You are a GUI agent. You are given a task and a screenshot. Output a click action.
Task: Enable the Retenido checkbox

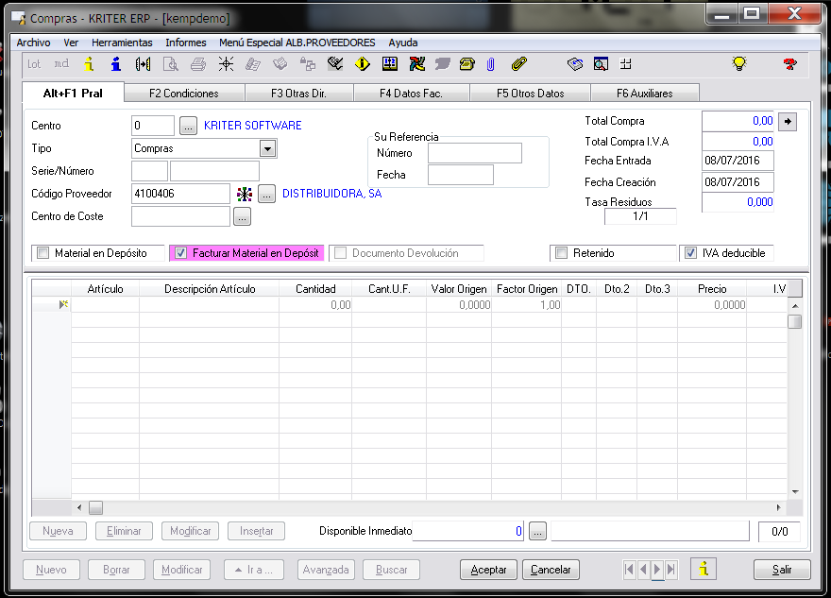tap(561, 253)
